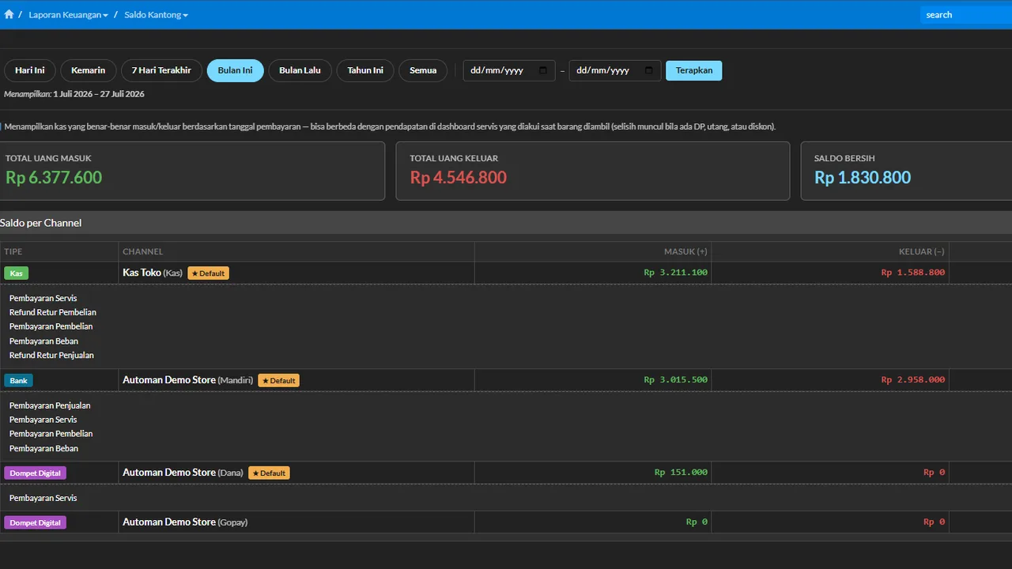
Task: Click the Dompet Digital badge in Dana row
Action: click(x=35, y=473)
